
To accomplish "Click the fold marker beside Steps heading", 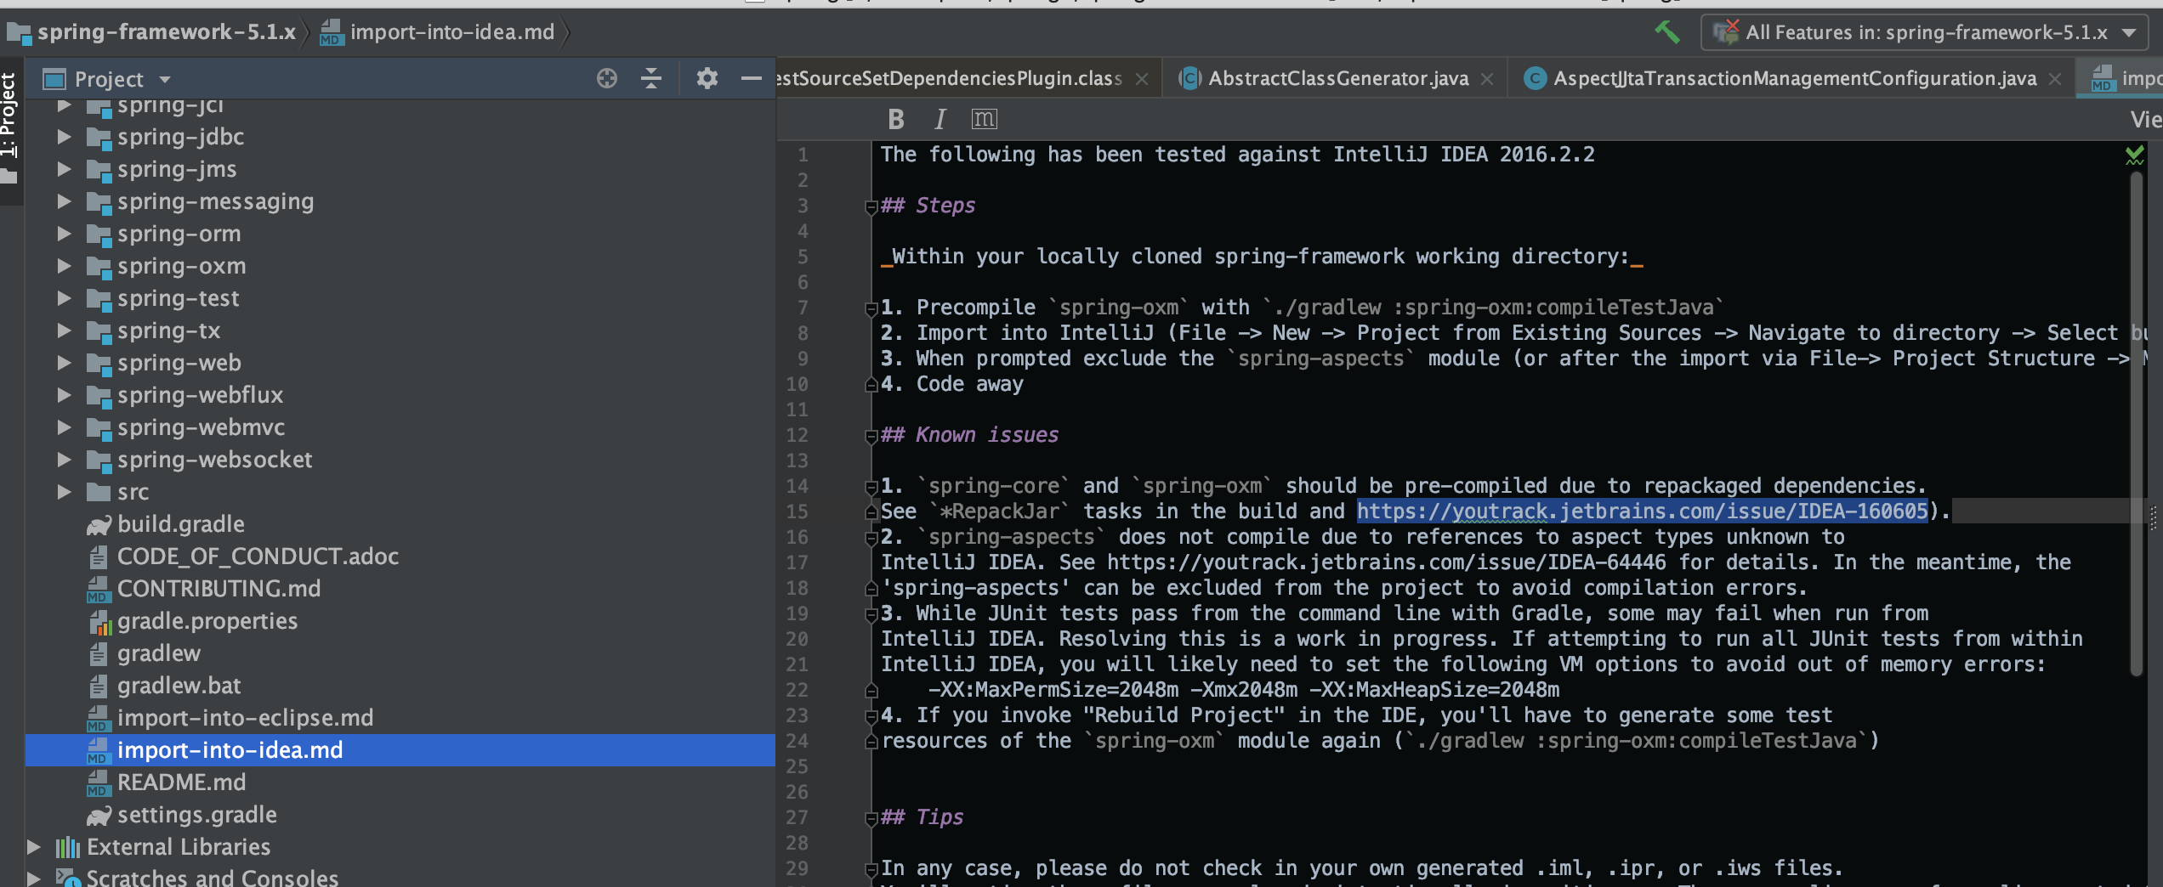I will (871, 206).
